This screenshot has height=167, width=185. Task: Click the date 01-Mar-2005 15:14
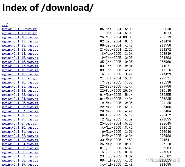pos(116,95)
